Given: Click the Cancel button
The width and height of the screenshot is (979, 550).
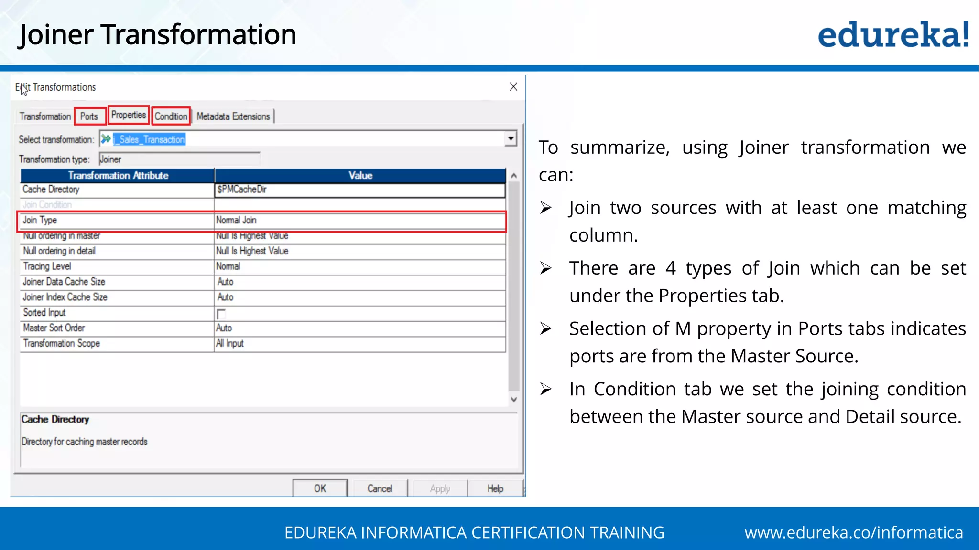Looking at the screenshot, I should click(380, 488).
